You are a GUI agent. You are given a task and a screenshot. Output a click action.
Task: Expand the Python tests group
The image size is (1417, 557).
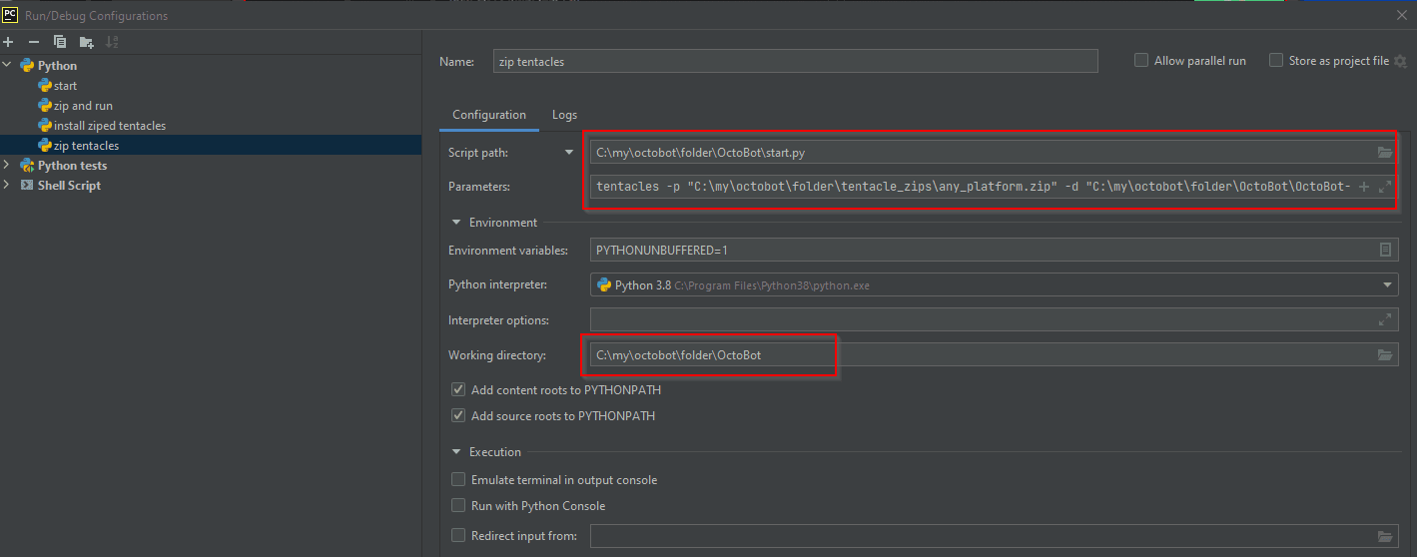click(8, 165)
